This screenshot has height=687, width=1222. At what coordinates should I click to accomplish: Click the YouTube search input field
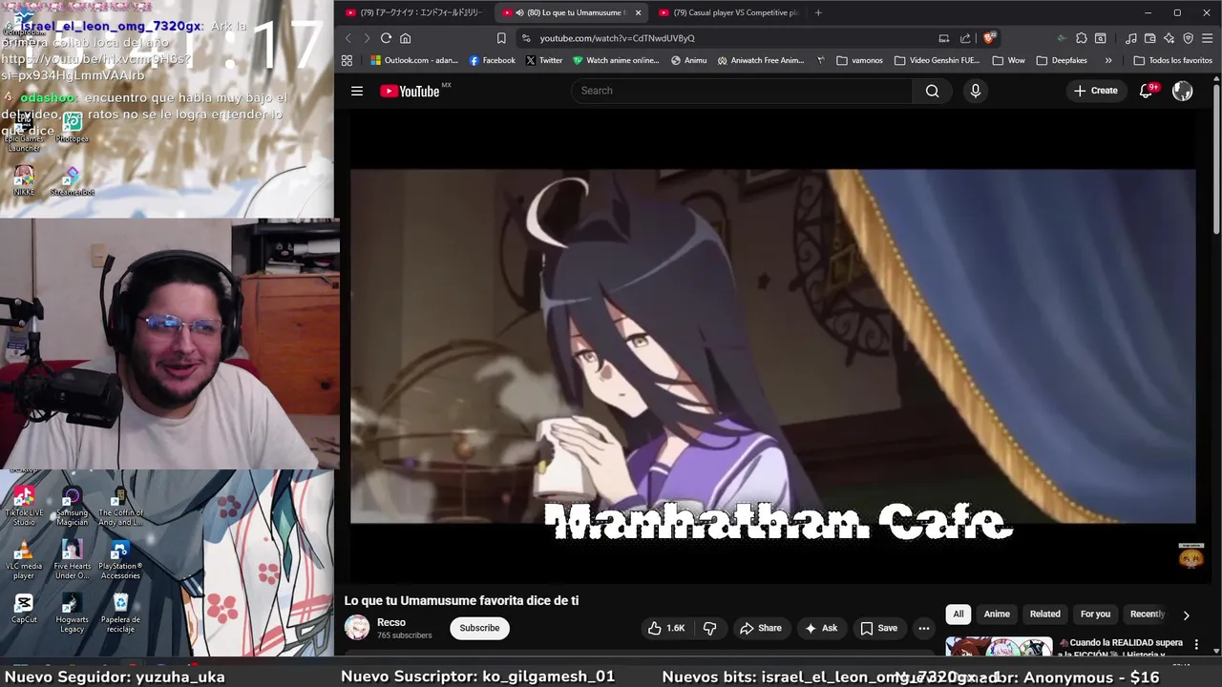[x=742, y=91]
